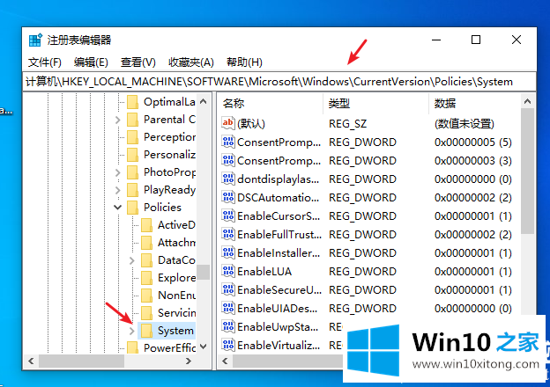Select the System key label in tree
The height and width of the screenshot is (387, 550).
175,331
